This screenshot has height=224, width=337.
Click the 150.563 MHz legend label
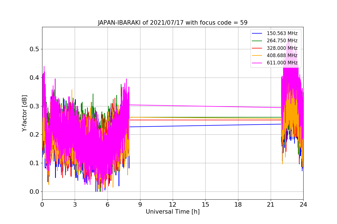coord(282,33)
